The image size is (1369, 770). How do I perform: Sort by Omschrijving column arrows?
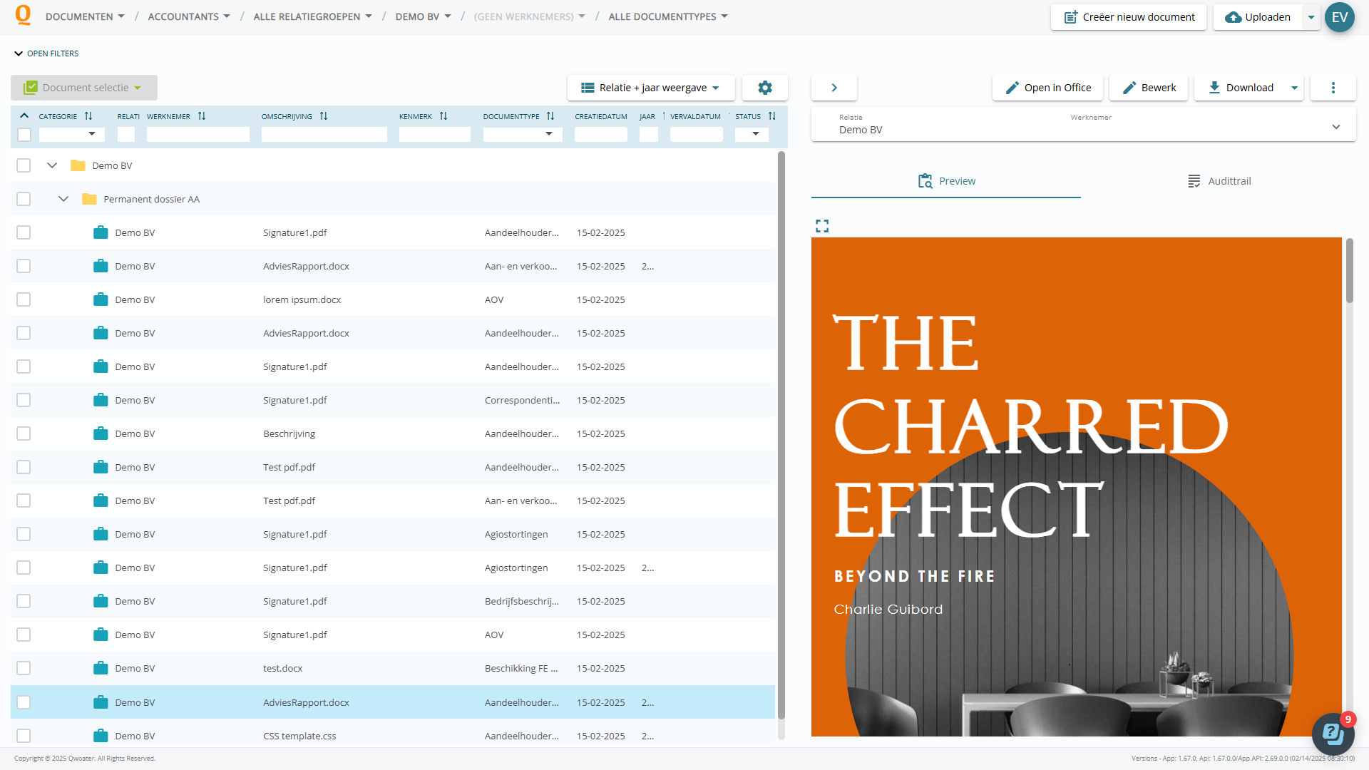(x=324, y=116)
